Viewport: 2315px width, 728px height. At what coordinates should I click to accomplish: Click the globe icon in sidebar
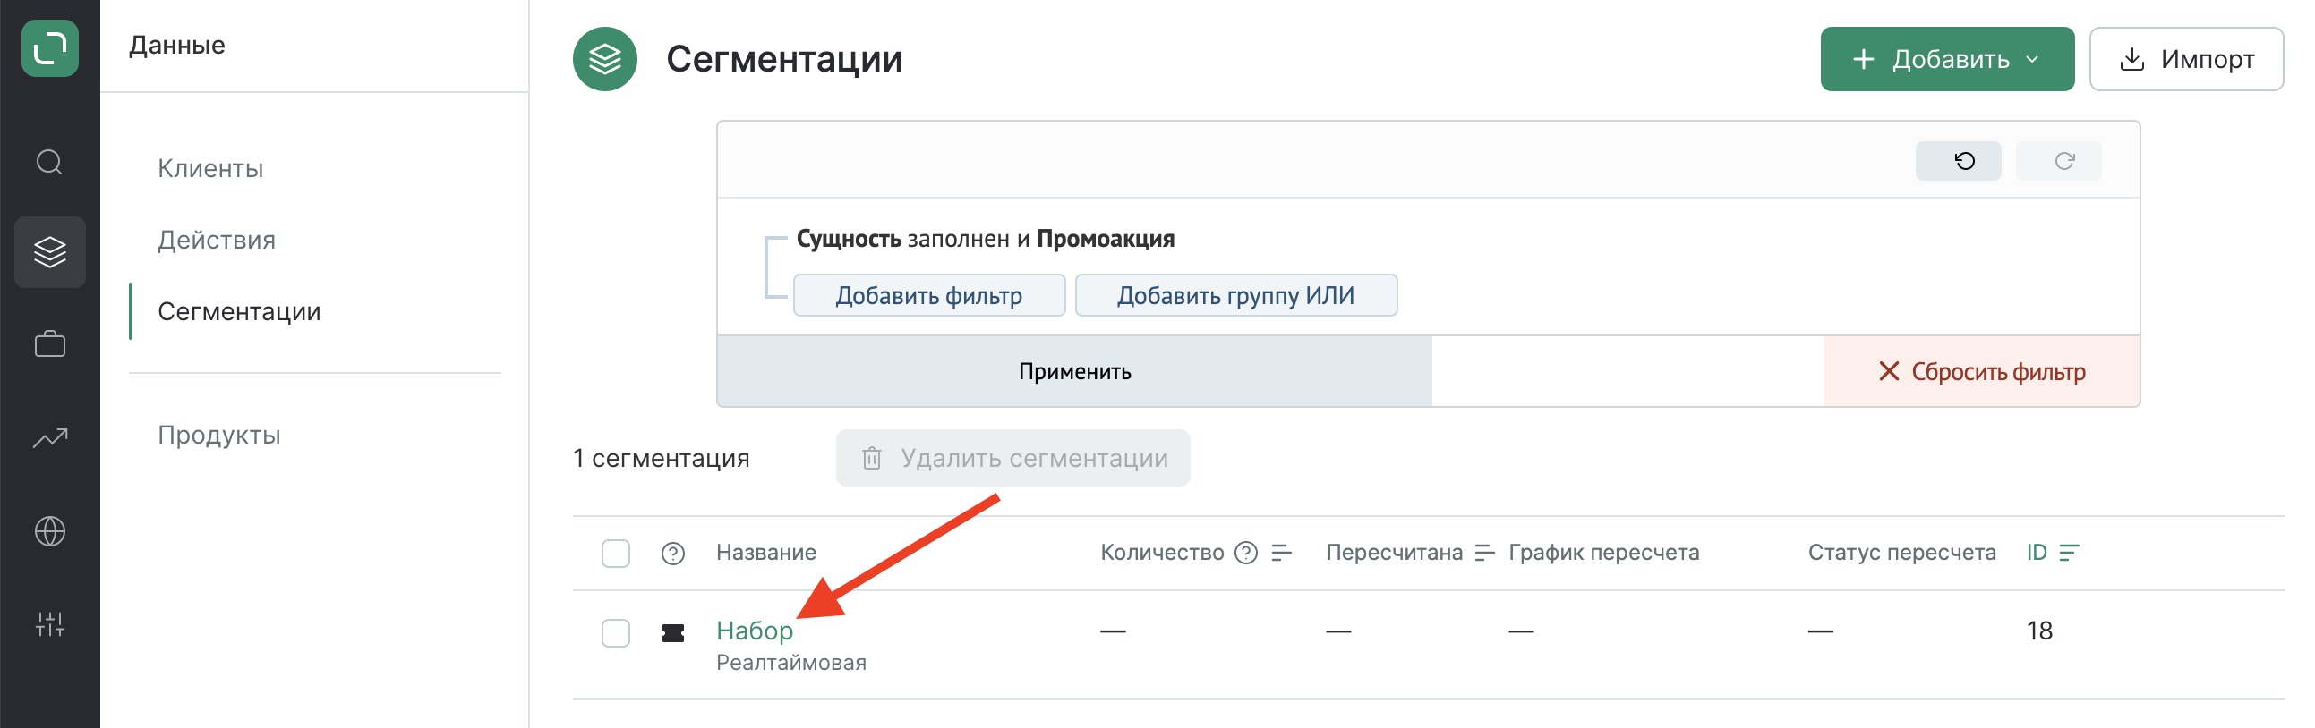point(49,531)
